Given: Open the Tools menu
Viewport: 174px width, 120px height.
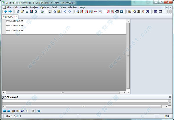Looking at the screenshot, I should pos(55,8).
